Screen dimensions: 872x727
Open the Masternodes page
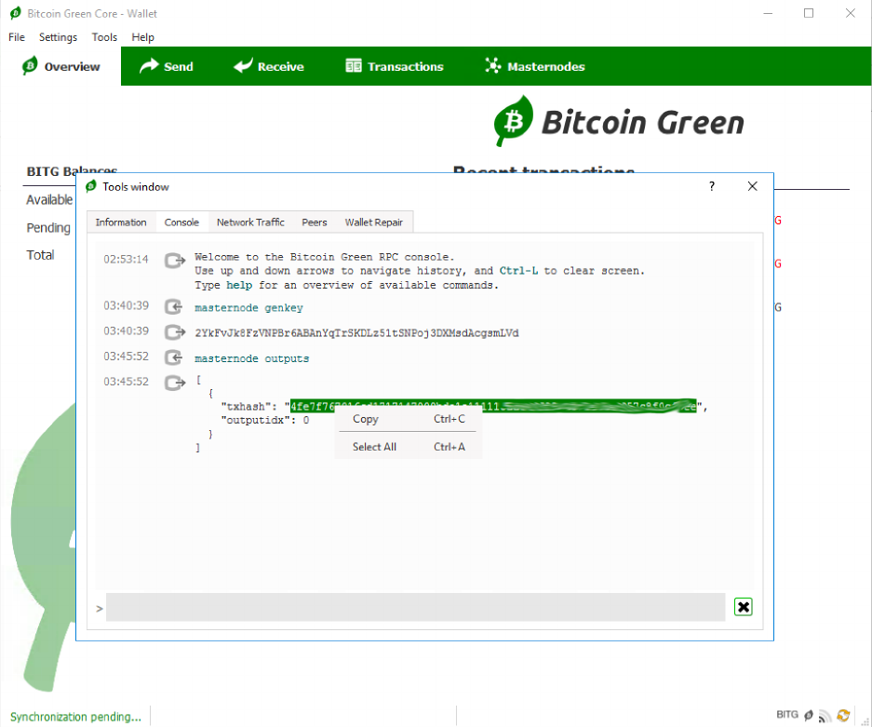click(x=535, y=66)
